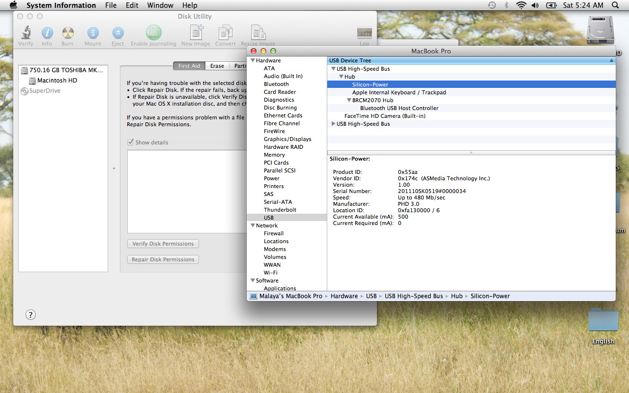Click the menu bar clock Sat 5:24 AM
The height and width of the screenshot is (393, 629).
click(x=583, y=5)
